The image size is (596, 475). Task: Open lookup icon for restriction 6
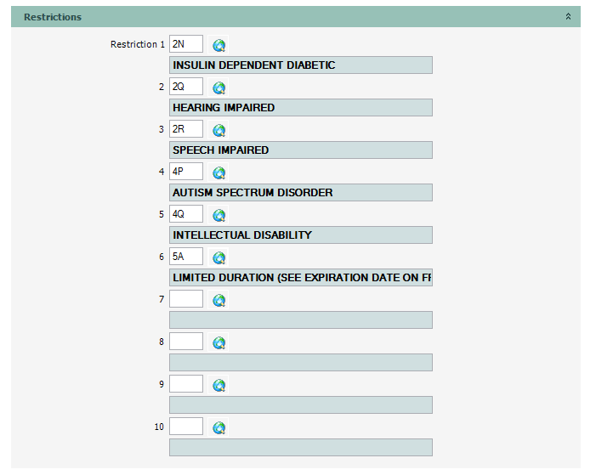pos(219,257)
